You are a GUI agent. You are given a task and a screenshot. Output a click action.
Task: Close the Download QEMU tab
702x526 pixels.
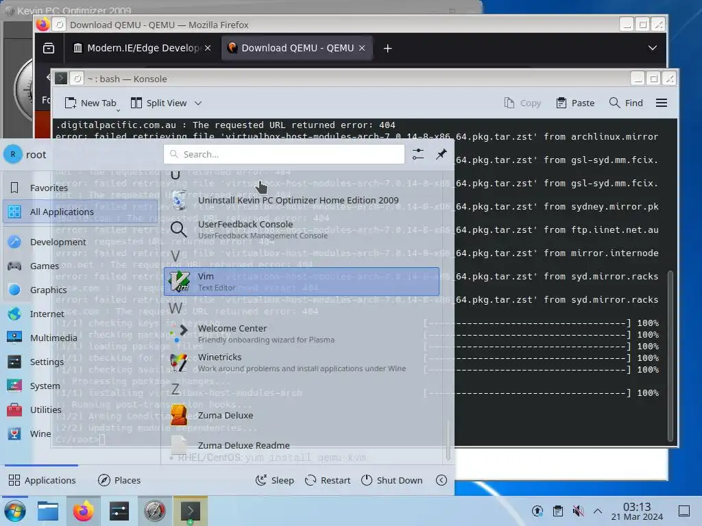(x=362, y=48)
